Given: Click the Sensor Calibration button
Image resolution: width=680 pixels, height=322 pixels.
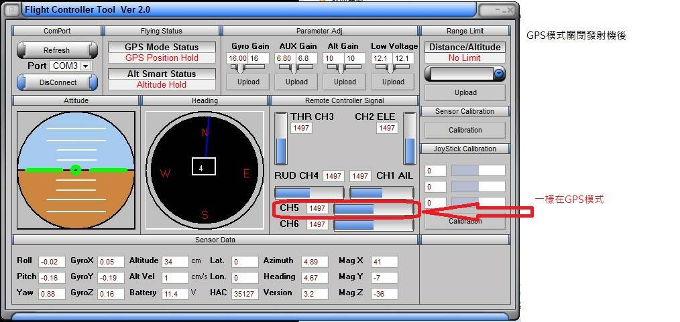Looking at the screenshot, I should (x=465, y=130).
